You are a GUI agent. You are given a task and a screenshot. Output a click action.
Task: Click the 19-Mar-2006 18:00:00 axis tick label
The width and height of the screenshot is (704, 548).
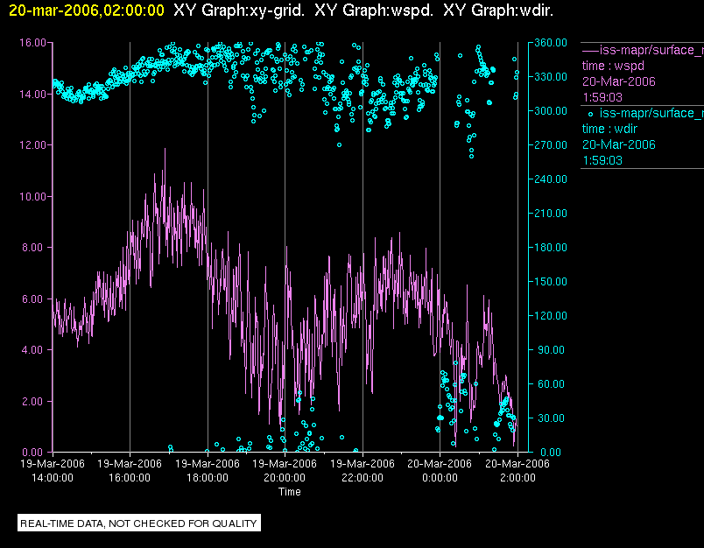point(208,471)
